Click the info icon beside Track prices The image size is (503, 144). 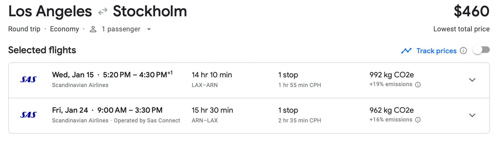click(463, 51)
